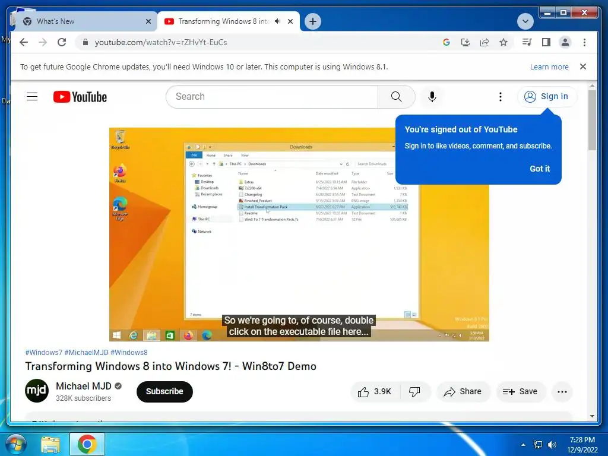Open the Windows Start orb
The image size is (608, 456).
pos(15,444)
